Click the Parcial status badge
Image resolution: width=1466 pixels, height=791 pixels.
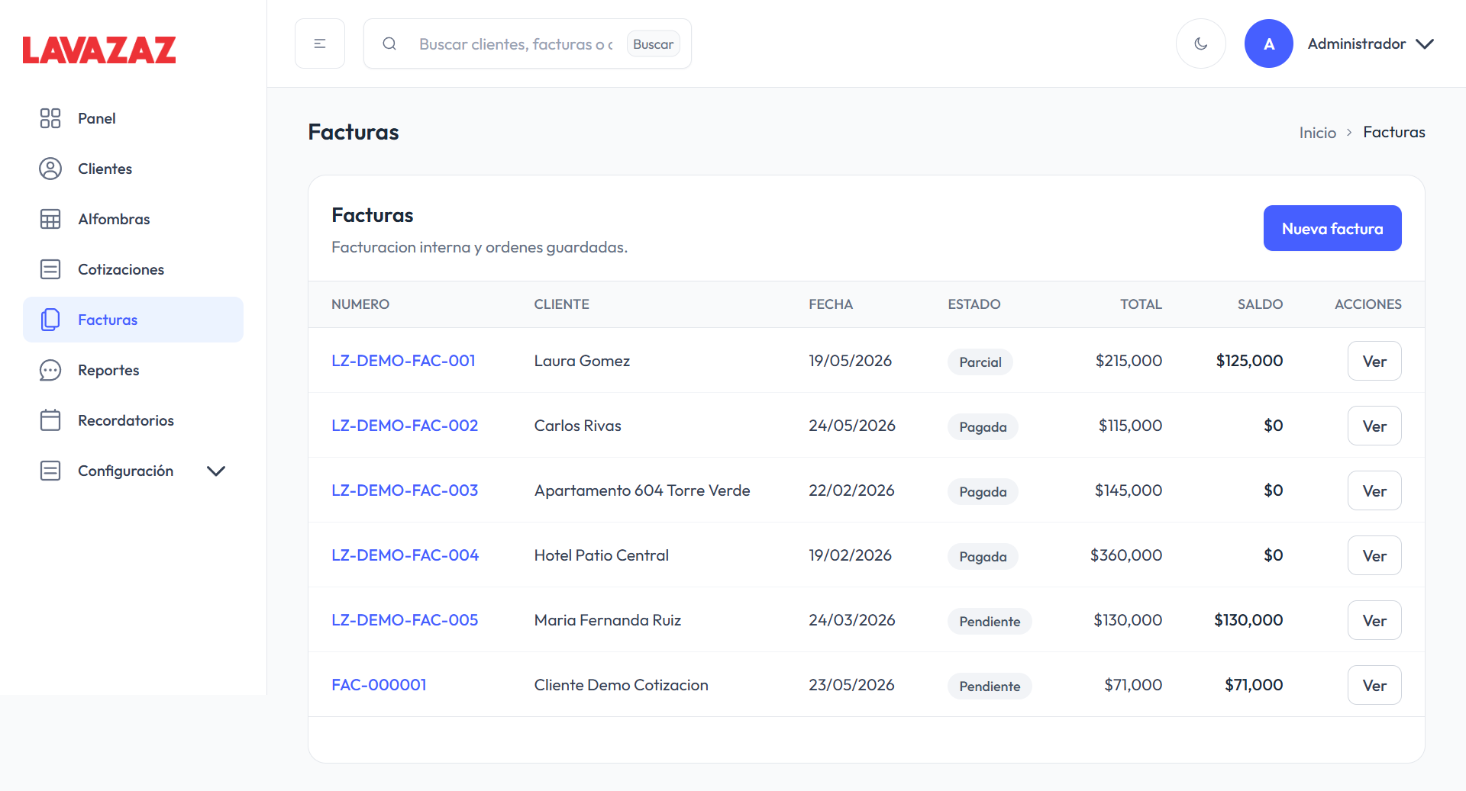tap(980, 362)
